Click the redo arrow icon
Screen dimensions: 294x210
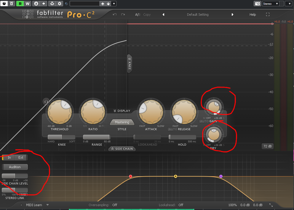(x=123, y=15)
